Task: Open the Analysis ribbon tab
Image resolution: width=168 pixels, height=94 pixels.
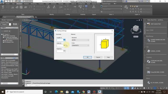Action: tap(26, 4)
